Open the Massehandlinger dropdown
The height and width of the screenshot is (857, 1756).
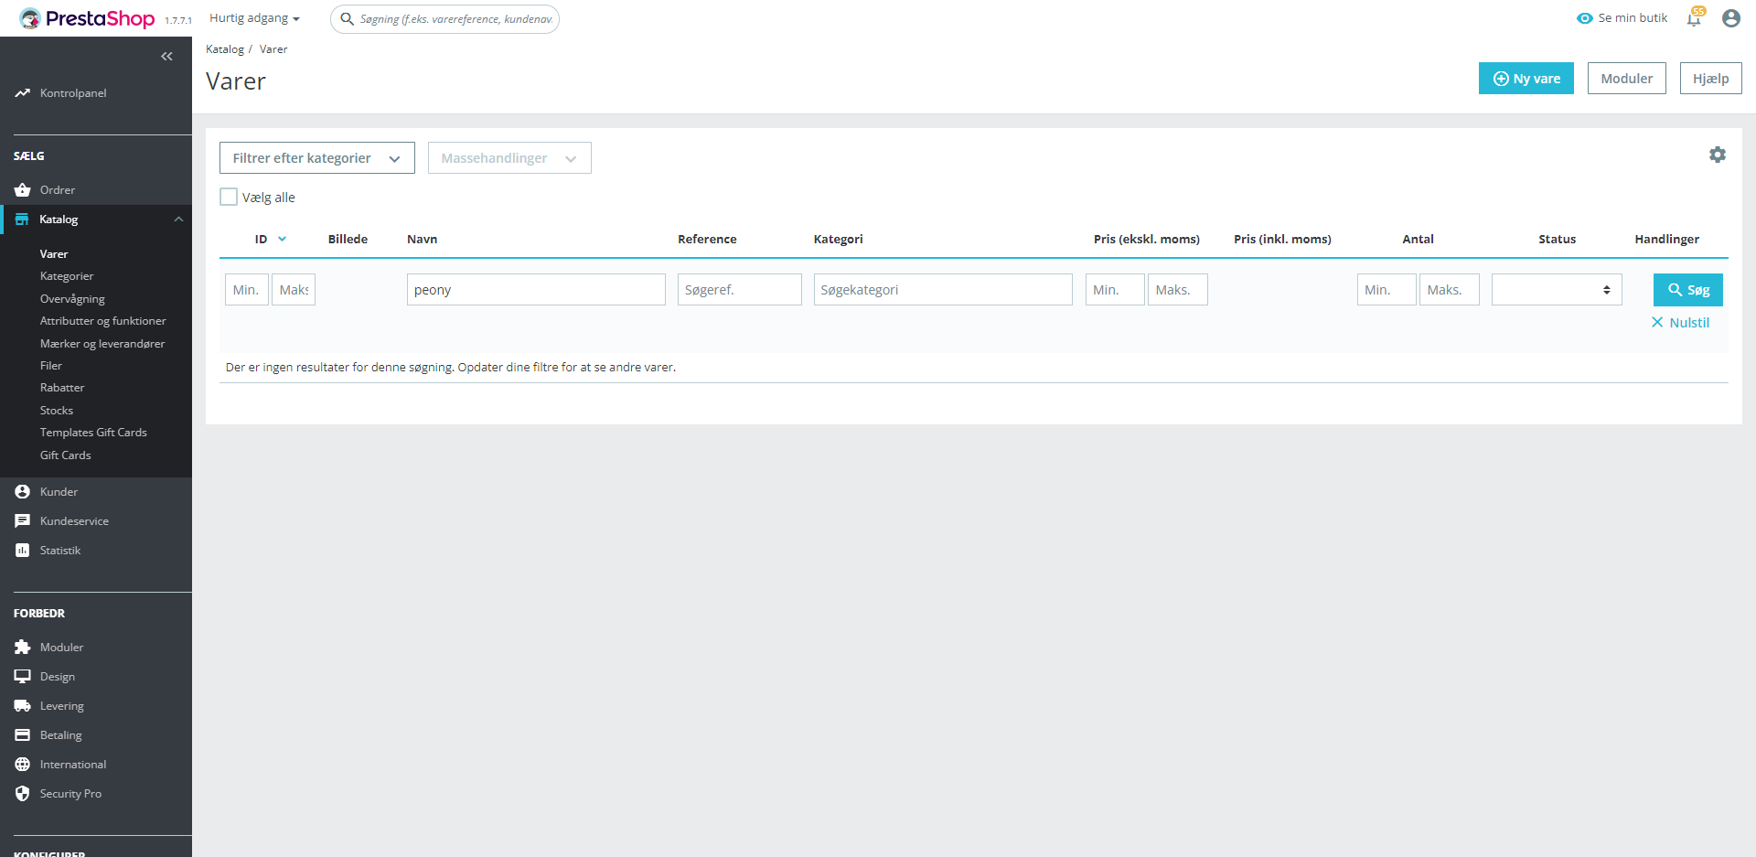tap(509, 158)
